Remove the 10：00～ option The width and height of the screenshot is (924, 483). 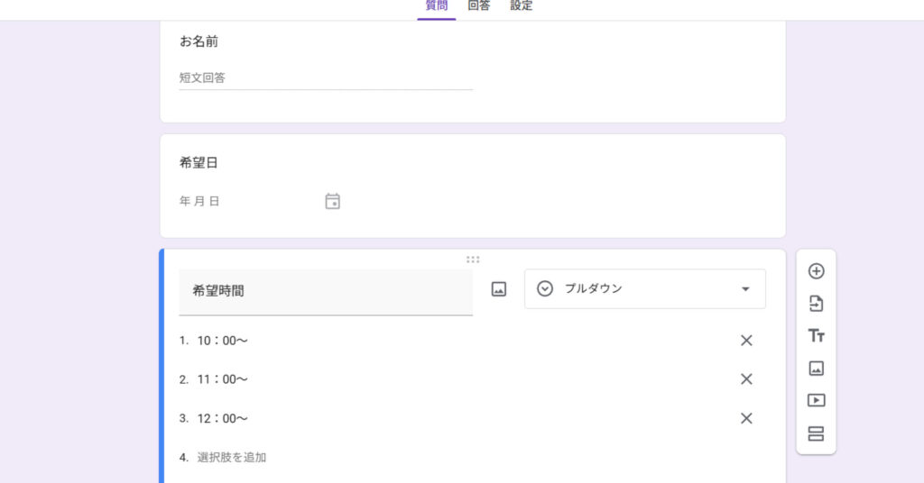[746, 341]
